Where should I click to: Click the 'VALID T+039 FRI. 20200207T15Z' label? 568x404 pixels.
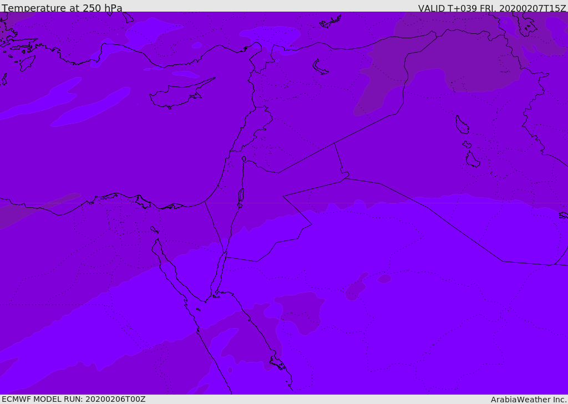492,8
